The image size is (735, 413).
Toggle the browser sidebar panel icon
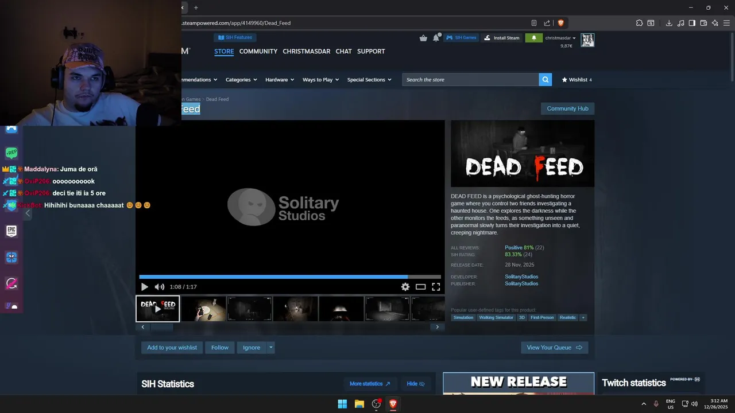pos(692,23)
